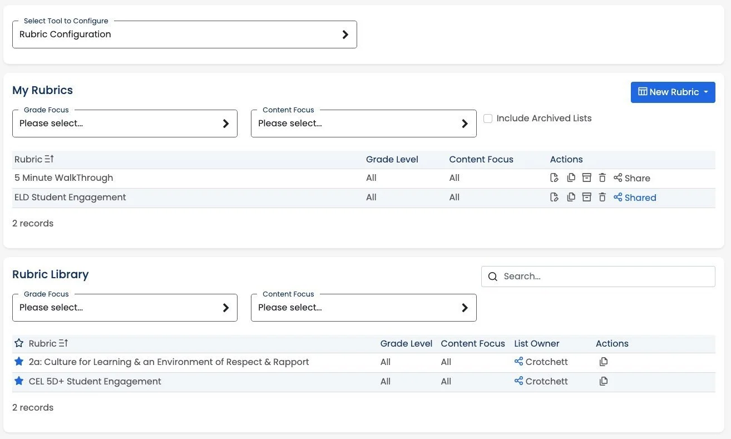The image size is (731, 439).
Task: Copy the CEL 5D+ Student Engagement rubric
Action: pyautogui.click(x=604, y=381)
